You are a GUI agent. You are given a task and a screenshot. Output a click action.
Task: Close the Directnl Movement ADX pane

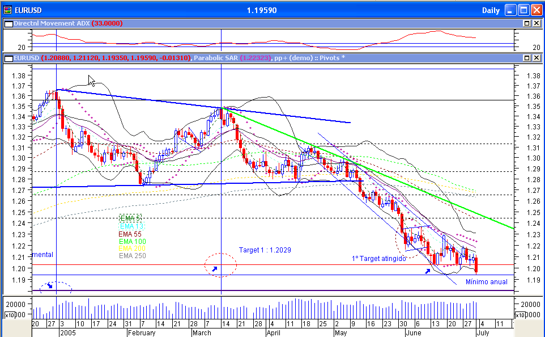click(537, 23)
